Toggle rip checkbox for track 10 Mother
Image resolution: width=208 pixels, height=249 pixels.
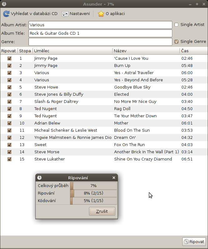(9, 123)
